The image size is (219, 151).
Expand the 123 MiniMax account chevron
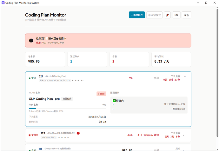click(x=183, y=135)
